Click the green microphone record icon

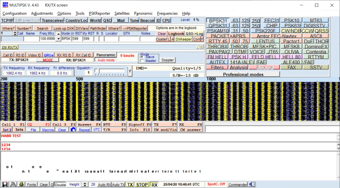point(22,185)
